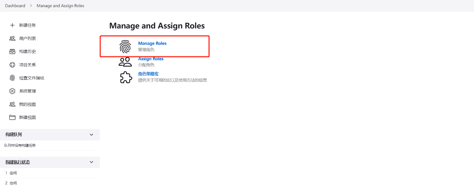This screenshot has width=474, height=186.
Task: Click the plus icon for 新建任务
Action: (12, 25)
